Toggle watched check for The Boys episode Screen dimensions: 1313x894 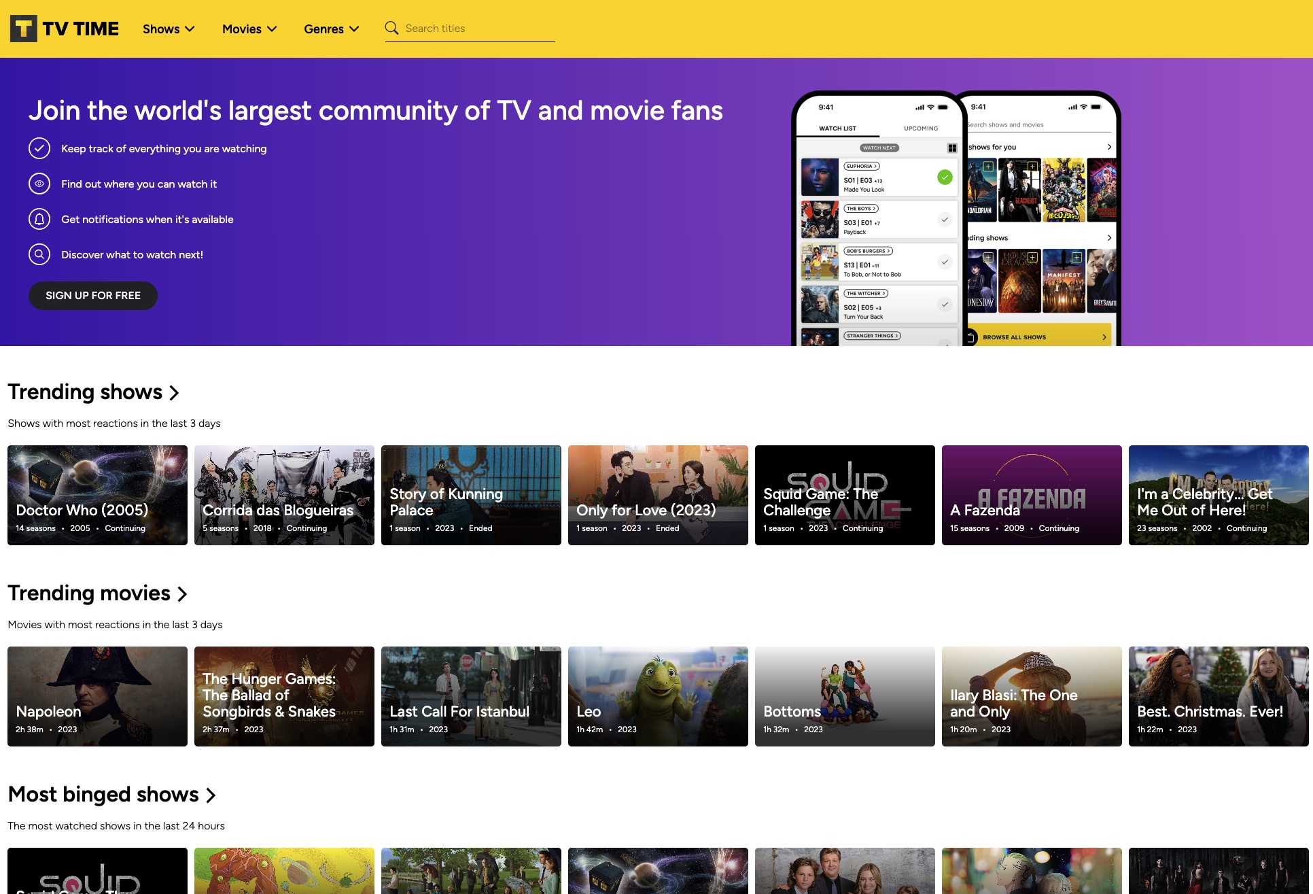pos(945,220)
